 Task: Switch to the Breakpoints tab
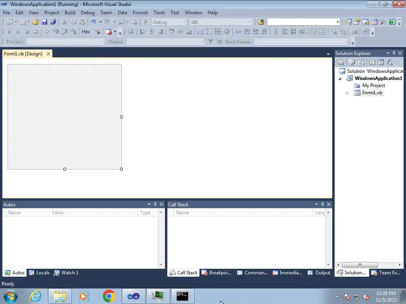pyautogui.click(x=216, y=273)
